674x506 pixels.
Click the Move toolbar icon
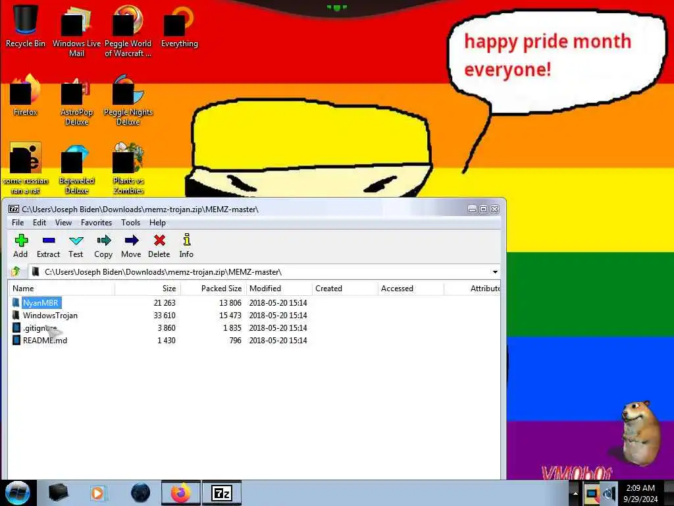[131, 240]
